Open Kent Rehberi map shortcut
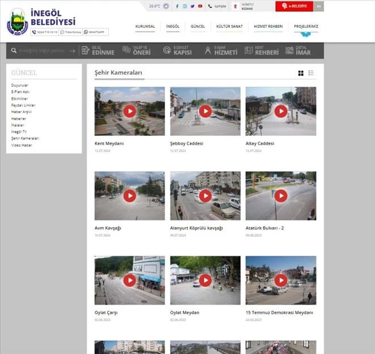This screenshot has height=354, width=375. point(262,50)
